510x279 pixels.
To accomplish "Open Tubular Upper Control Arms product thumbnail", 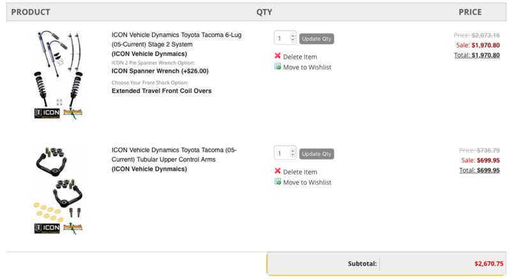I will [x=59, y=190].
